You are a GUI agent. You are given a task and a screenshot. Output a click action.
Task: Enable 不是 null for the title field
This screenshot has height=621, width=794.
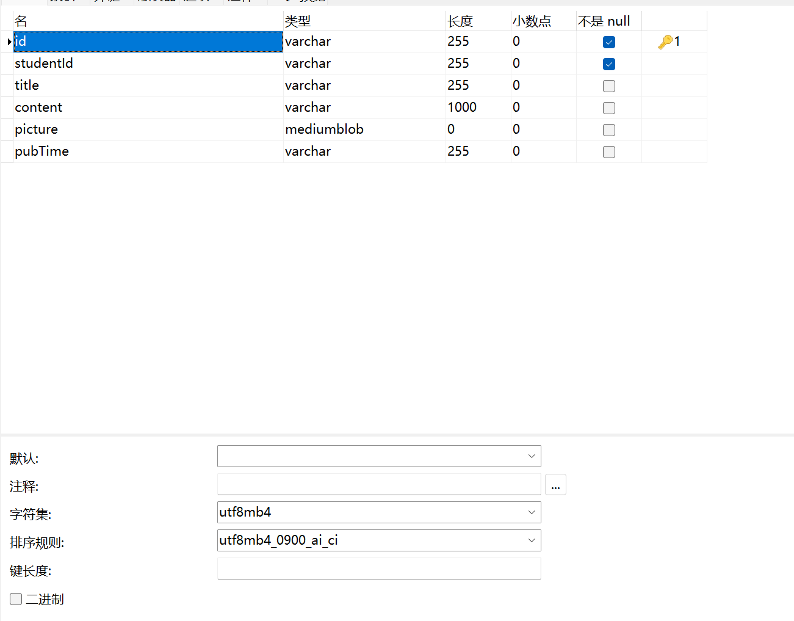[608, 85]
